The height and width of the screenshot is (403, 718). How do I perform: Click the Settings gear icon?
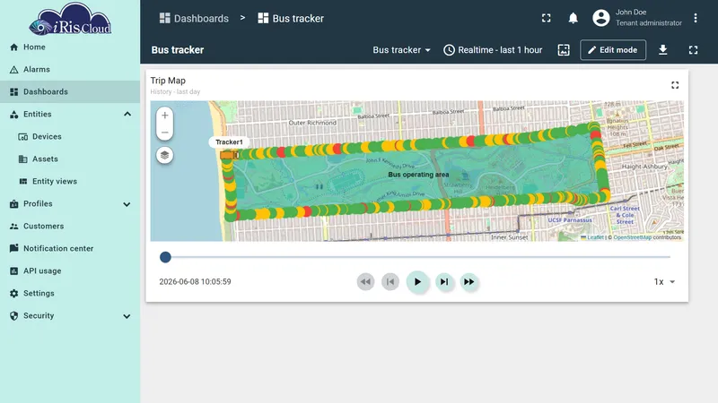click(x=13, y=294)
